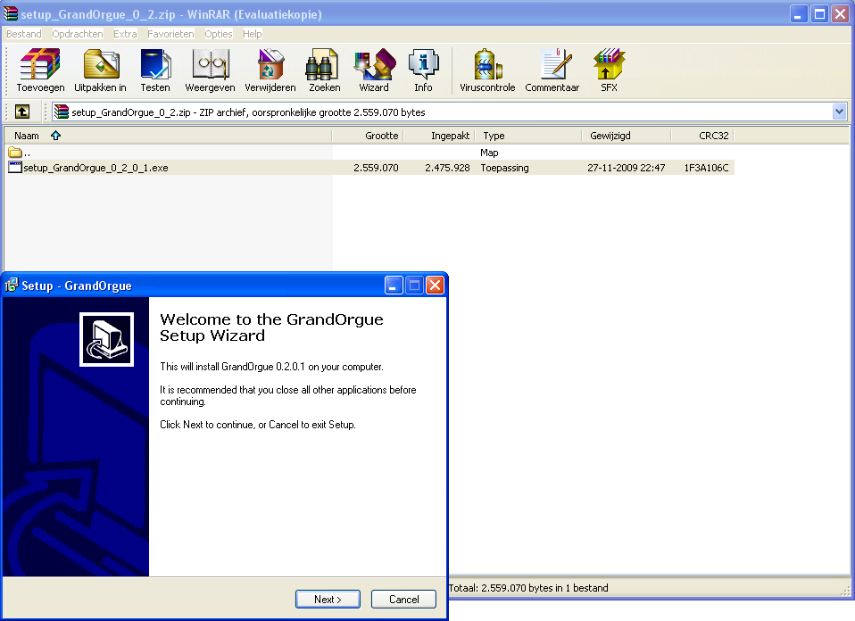
Task: Click the archive icon in address bar
Action: pos(62,112)
